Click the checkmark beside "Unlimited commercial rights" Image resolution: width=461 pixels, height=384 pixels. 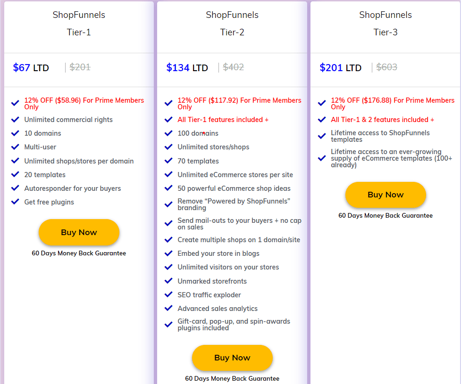tap(15, 120)
